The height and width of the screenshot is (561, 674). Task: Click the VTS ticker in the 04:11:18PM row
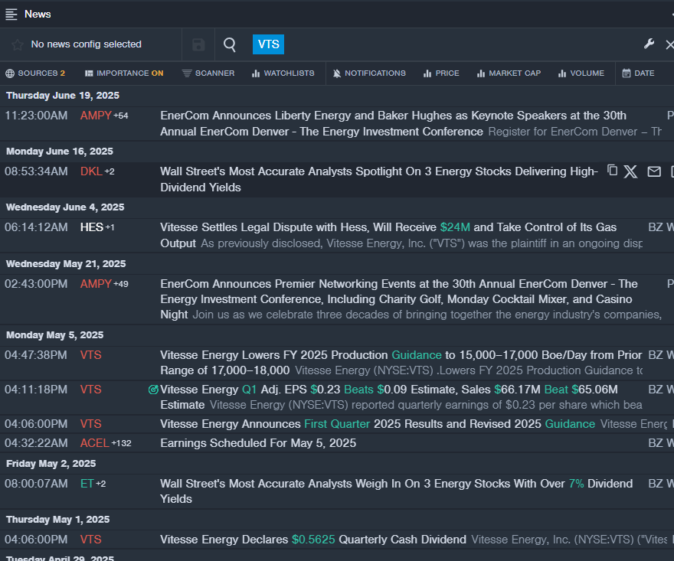pyautogui.click(x=90, y=390)
